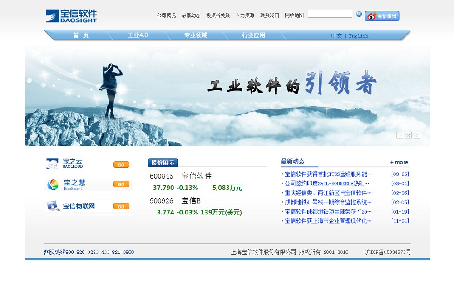The height and width of the screenshot is (288, 454).
Task: Click GO button beside 宝之云
Action: tap(121, 164)
